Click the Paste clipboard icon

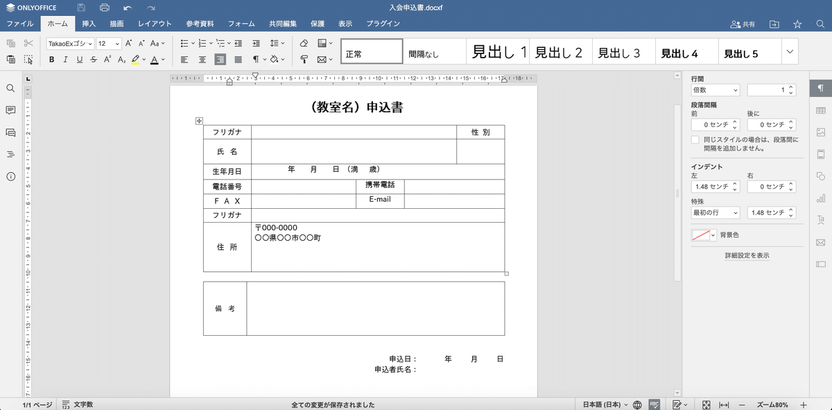11,60
